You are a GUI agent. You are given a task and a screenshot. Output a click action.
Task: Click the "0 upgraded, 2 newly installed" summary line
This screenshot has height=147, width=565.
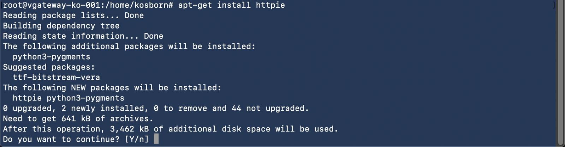pos(73,108)
